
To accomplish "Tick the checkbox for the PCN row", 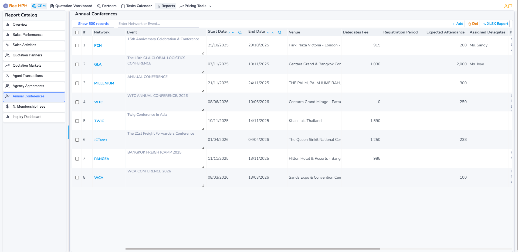I will pos(77,45).
